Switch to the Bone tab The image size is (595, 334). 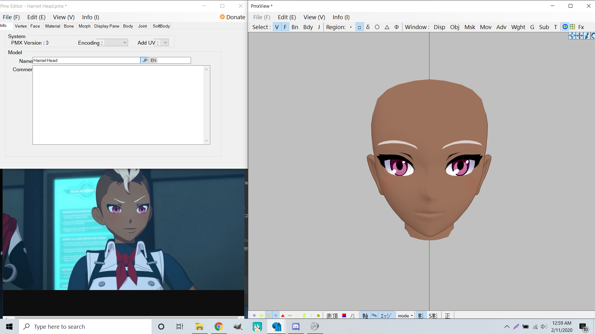[69, 26]
